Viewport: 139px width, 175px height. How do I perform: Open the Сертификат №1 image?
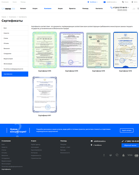pos(45,95)
